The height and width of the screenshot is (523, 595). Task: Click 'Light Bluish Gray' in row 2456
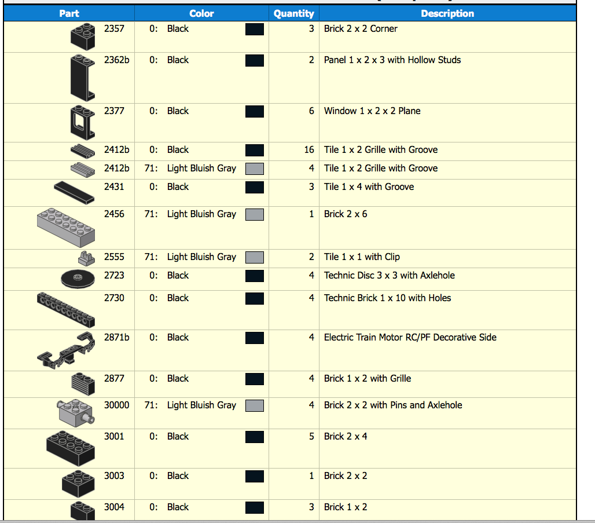(201, 214)
